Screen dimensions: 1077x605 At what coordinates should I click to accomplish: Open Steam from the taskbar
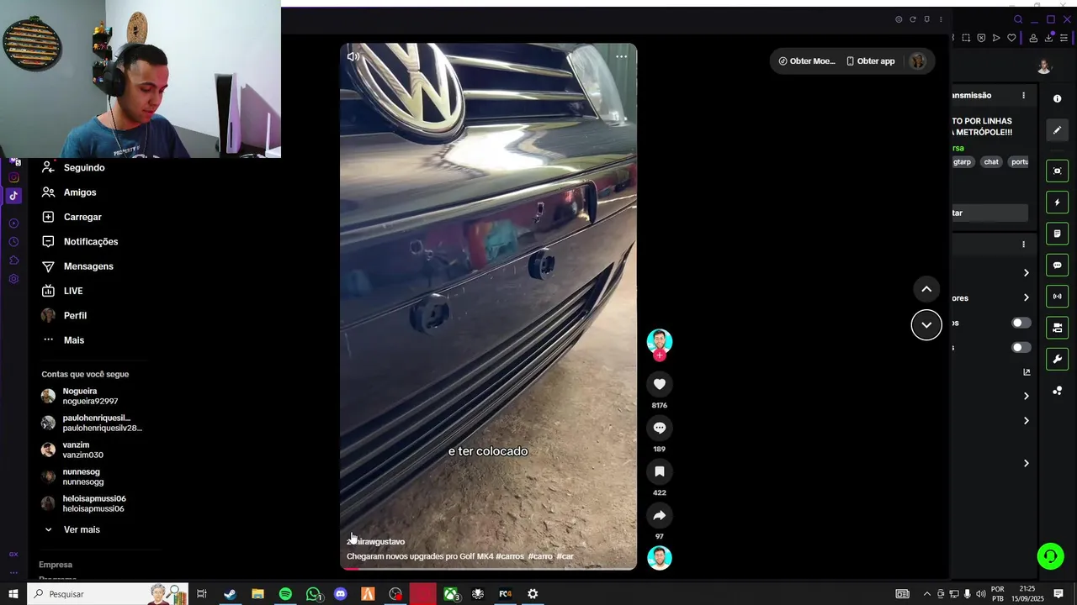tap(230, 594)
